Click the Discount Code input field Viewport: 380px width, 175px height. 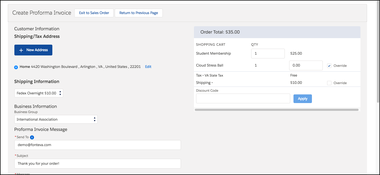[x=243, y=98]
